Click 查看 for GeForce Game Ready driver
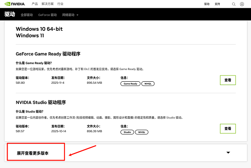251x168 pixels. tap(228, 80)
